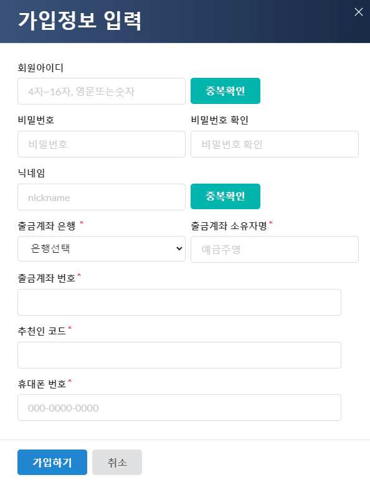Select the 비밀번호 확인 input box
This screenshot has width=370, height=480.
[x=275, y=144]
